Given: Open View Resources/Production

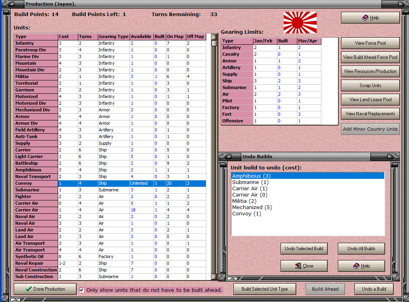Looking at the screenshot, I should tap(370, 71).
